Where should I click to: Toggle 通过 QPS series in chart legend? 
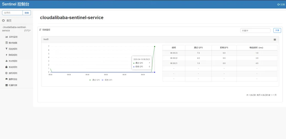(94, 80)
